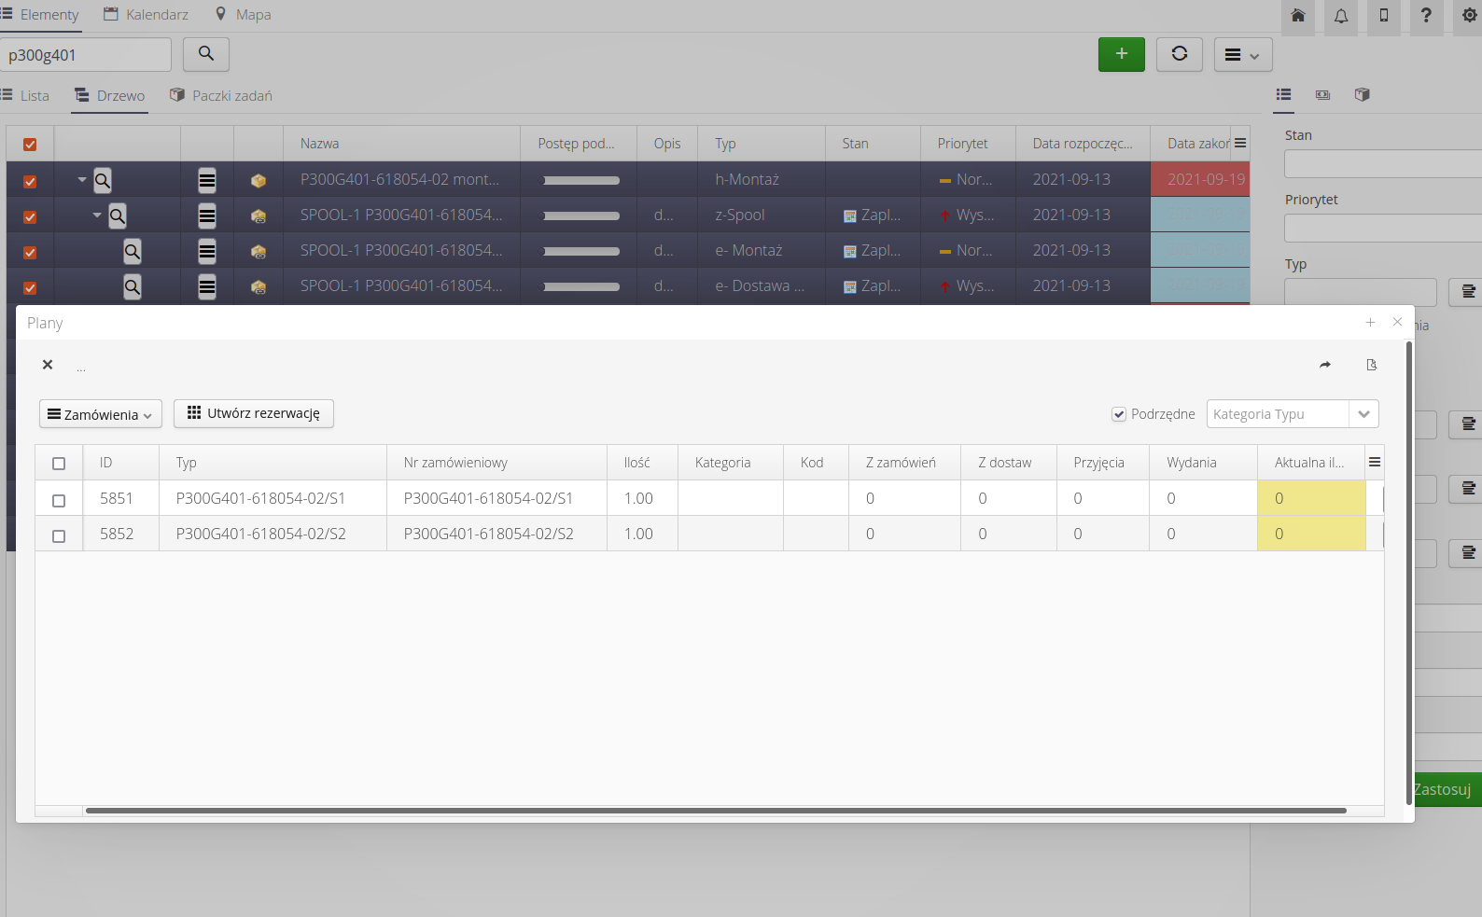This screenshot has height=917, width=1482.
Task: Switch to the Paczki zadań tab
Action: [221, 95]
